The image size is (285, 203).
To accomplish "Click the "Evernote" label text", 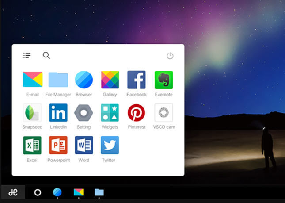I will 163,95.
